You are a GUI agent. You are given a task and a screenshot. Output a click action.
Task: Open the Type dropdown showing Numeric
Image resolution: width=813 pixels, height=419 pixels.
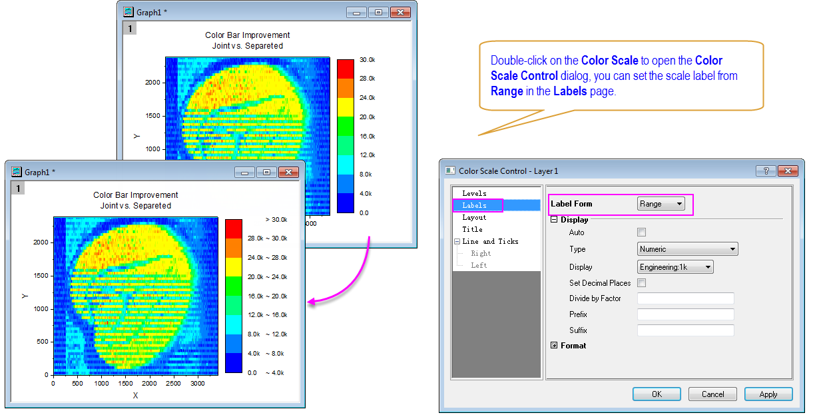(x=687, y=249)
